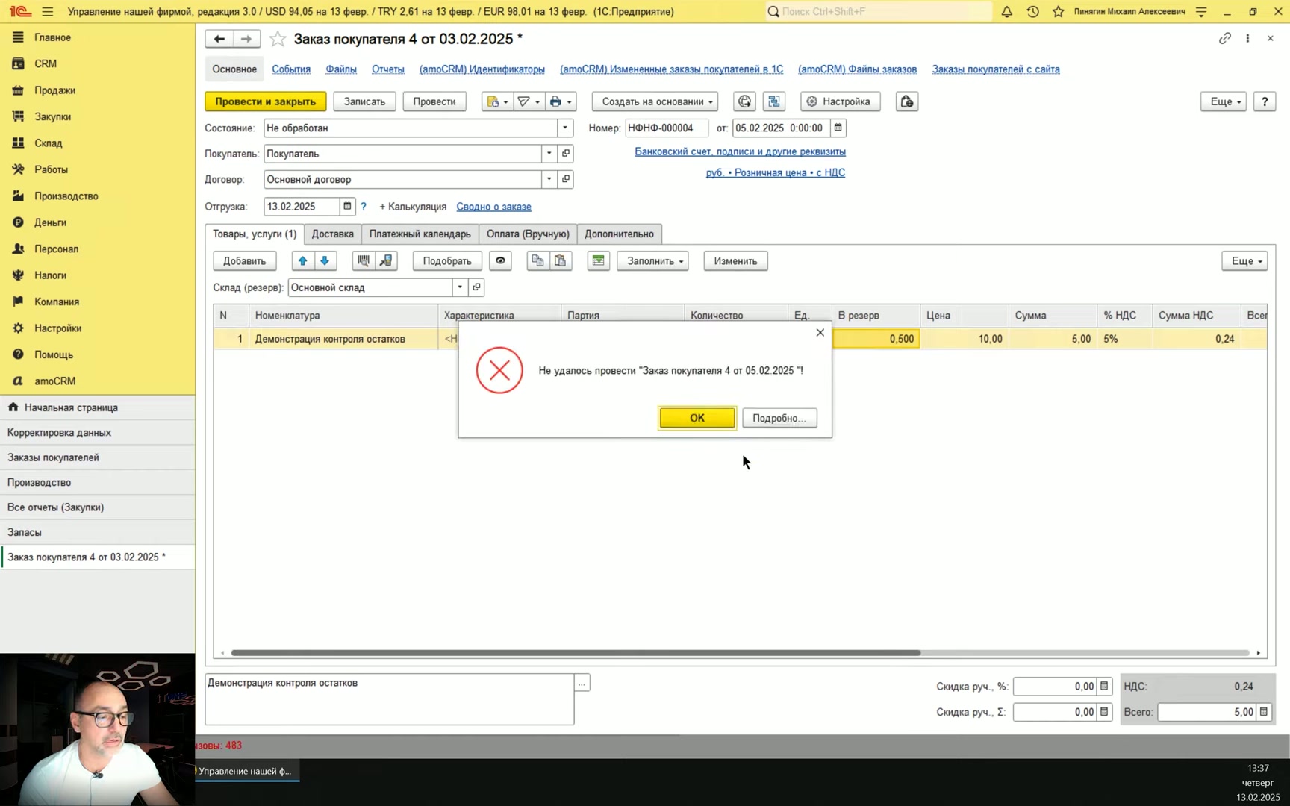Click the barcode search icon in toolbar
The height and width of the screenshot is (806, 1290).
364,261
